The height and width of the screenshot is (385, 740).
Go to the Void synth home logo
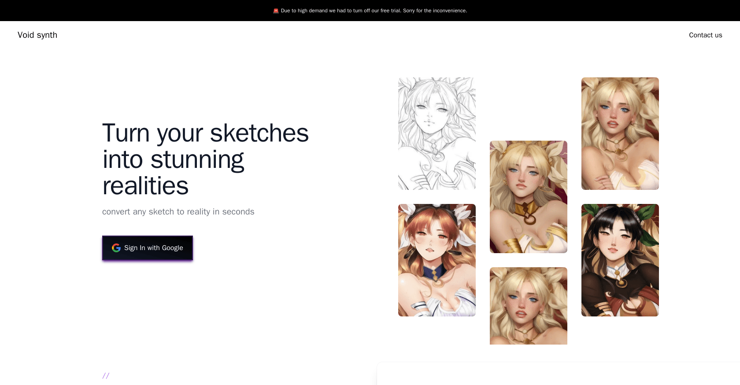pos(37,35)
